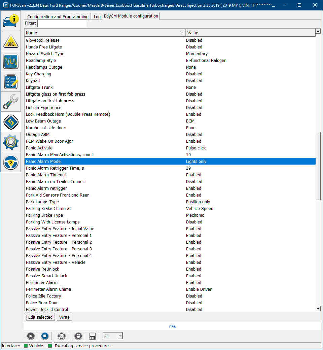
Task: Select the Panic Alarm on Trailer Connect row
Action: point(170,181)
